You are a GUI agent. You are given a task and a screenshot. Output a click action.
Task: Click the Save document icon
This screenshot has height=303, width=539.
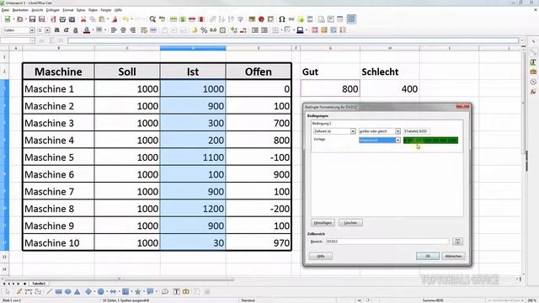[x=32, y=19]
